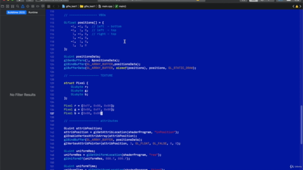Click the "// attributes" comment line

(x=91, y=121)
